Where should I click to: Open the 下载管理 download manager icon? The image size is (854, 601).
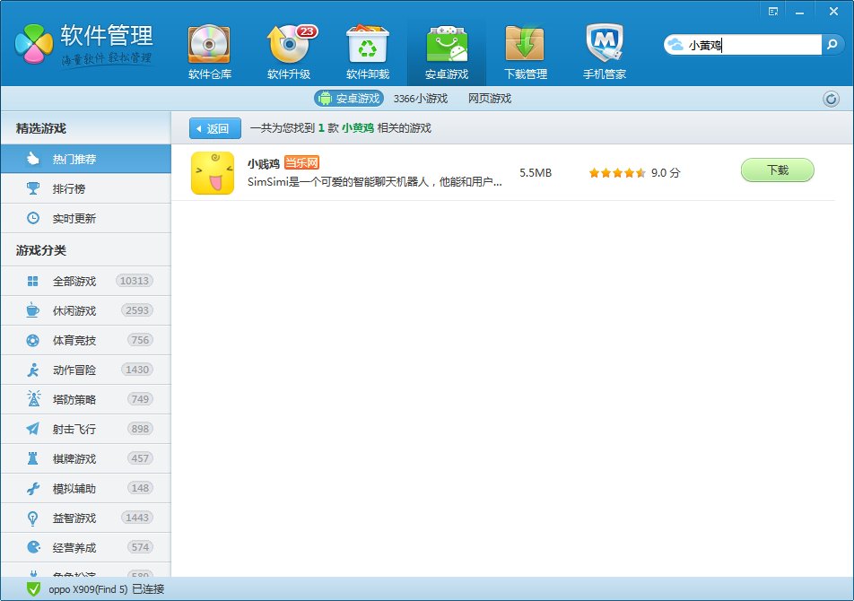click(x=525, y=51)
